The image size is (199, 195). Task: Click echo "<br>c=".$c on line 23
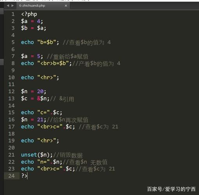pos(48,169)
